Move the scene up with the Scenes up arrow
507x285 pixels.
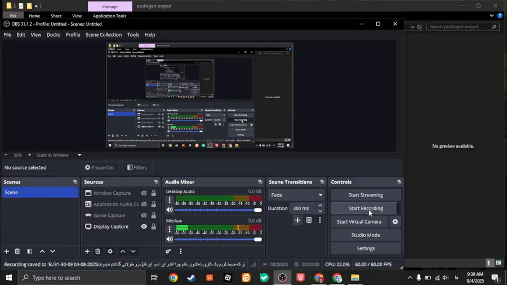click(42, 251)
